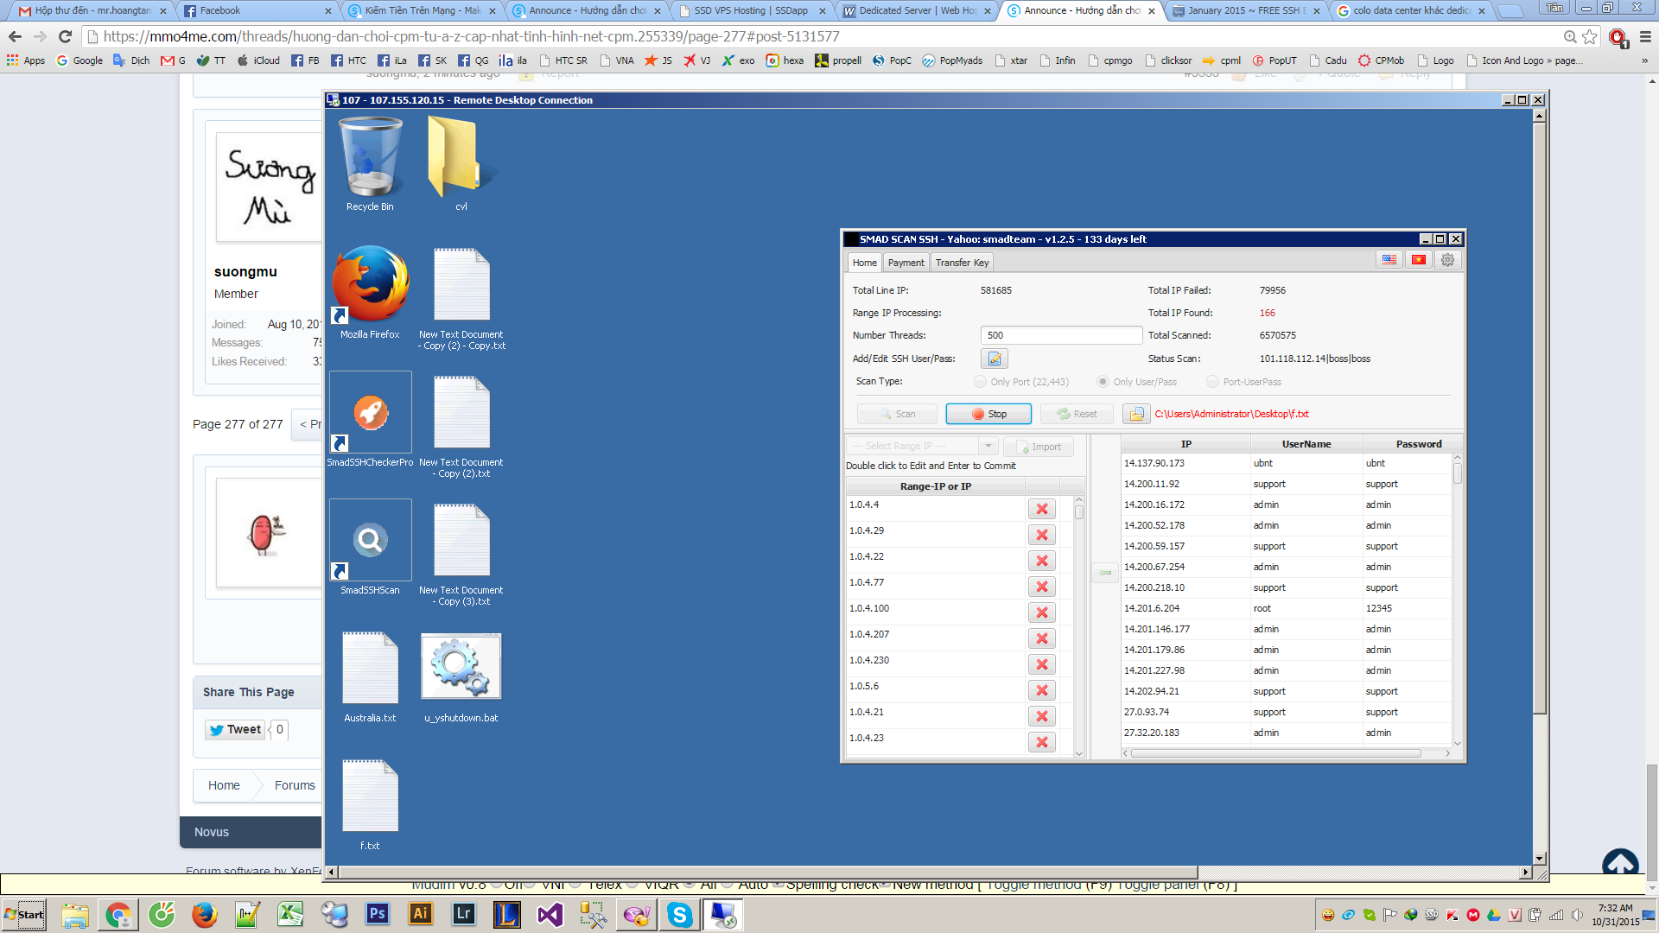Switch to the Payment tab
This screenshot has height=933, width=1659.
pyautogui.click(x=906, y=263)
